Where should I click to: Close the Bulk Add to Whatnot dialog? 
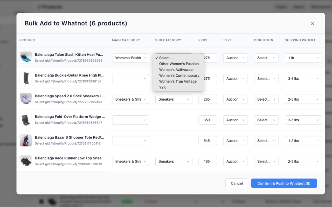tap(313, 24)
